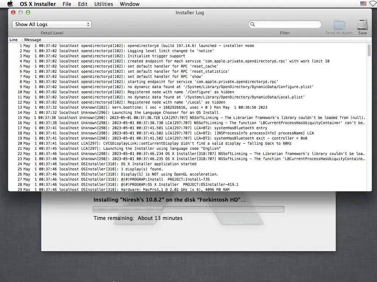Select log line 'created endpoint for mach service'

[187, 61]
